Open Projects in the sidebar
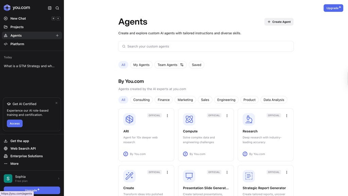348x196 pixels. (x=32, y=27)
